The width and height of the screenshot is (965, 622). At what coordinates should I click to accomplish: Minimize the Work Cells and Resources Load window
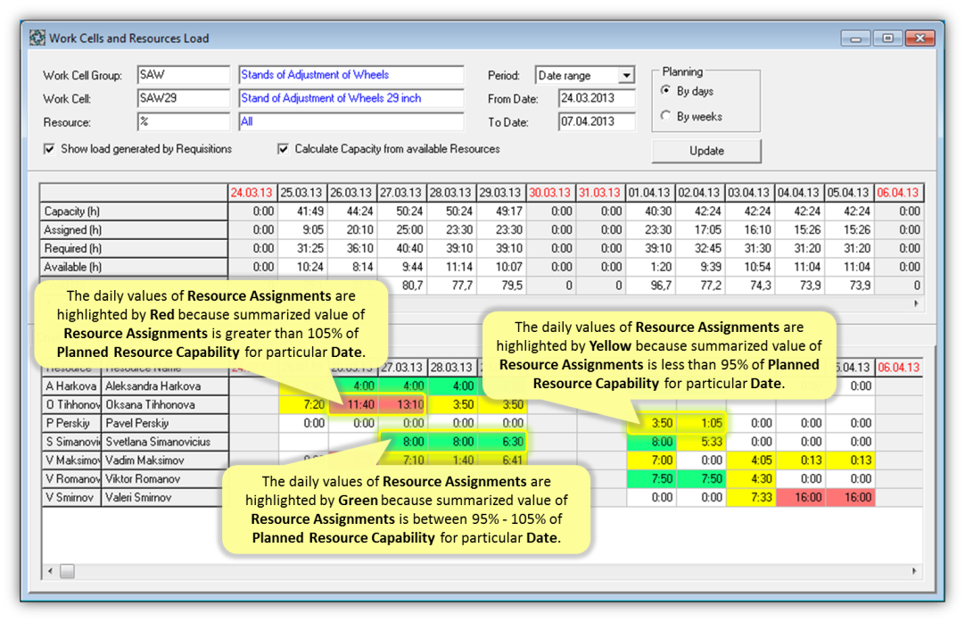pyautogui.click(x=855, y=38)
